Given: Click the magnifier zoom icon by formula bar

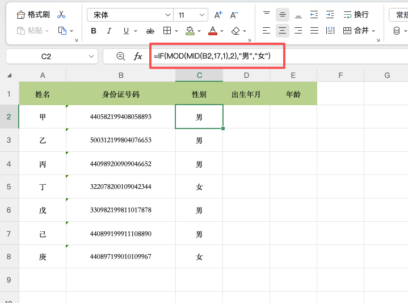Looking at the screenshot, I should point(120,56).
